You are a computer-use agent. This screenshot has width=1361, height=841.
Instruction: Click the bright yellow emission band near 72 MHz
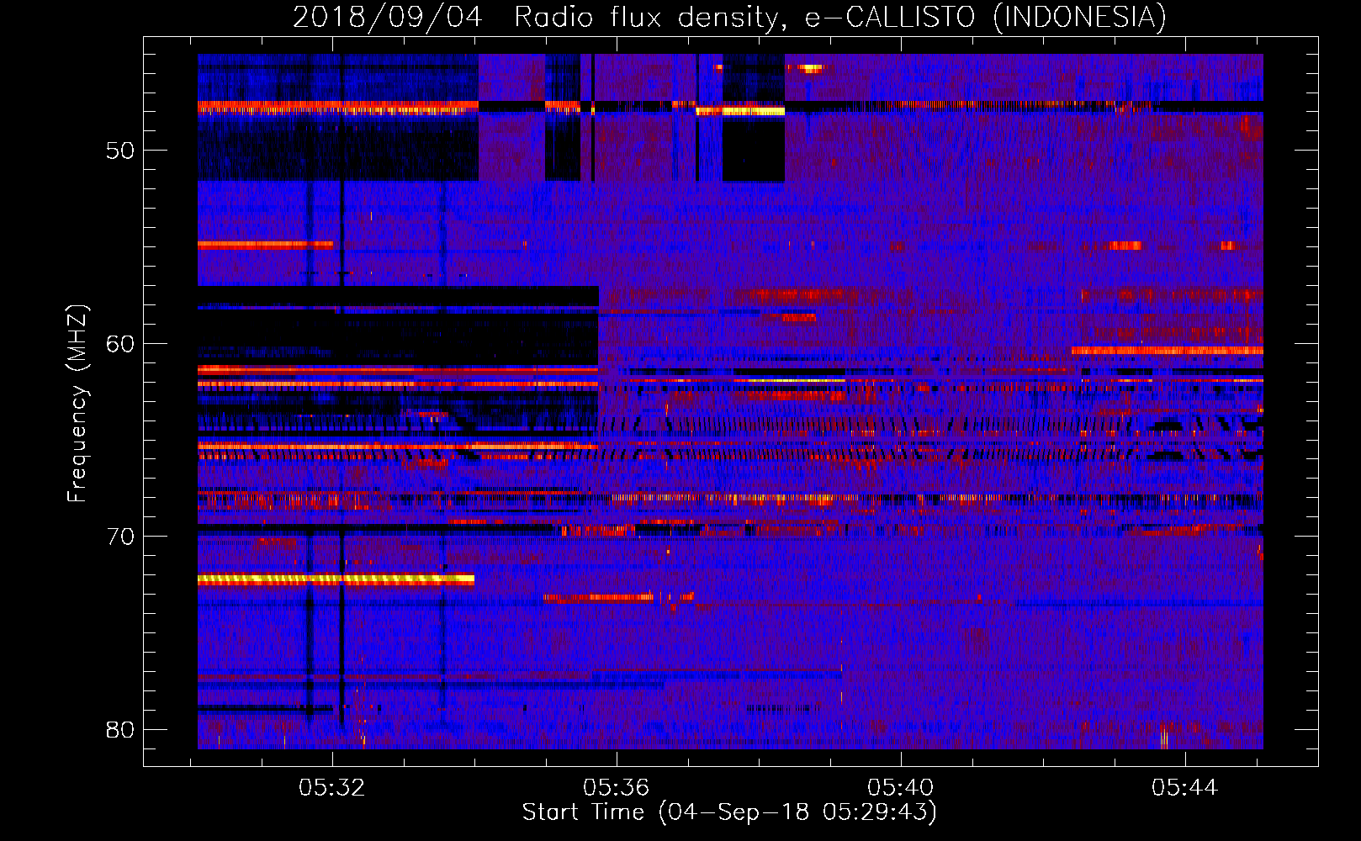click(x=336, y=579)
